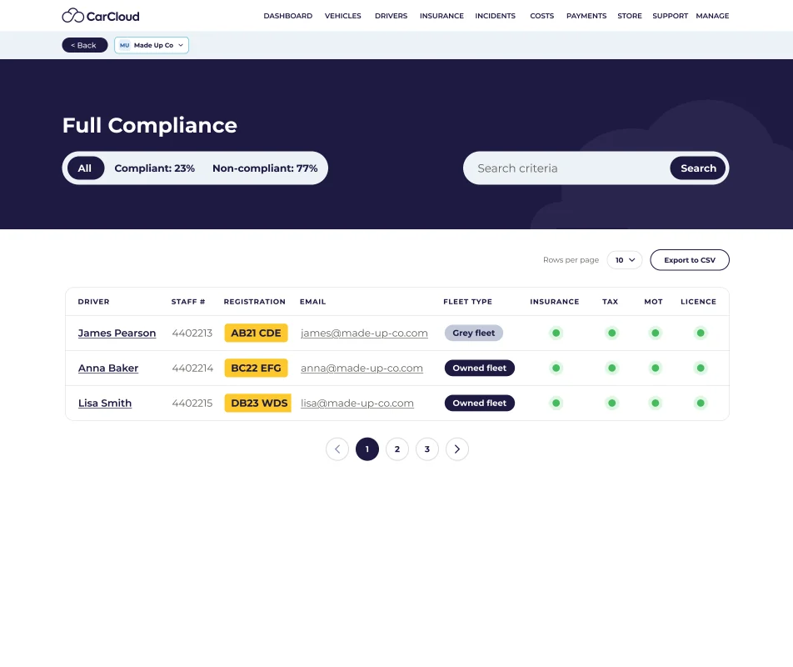Email lisa@made-up-co.com
The width and height of the screenshot is (793, 667).
point(357,403)
